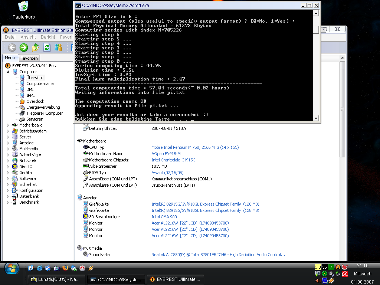
Task: Select Energieverwaltung in the tree
Action: [43, 107]
